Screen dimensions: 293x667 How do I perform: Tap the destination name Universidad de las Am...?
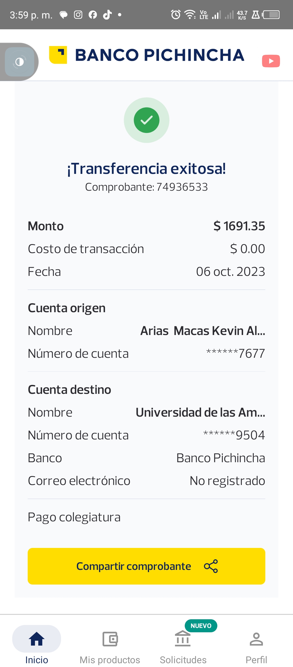(x=200, y=413)
